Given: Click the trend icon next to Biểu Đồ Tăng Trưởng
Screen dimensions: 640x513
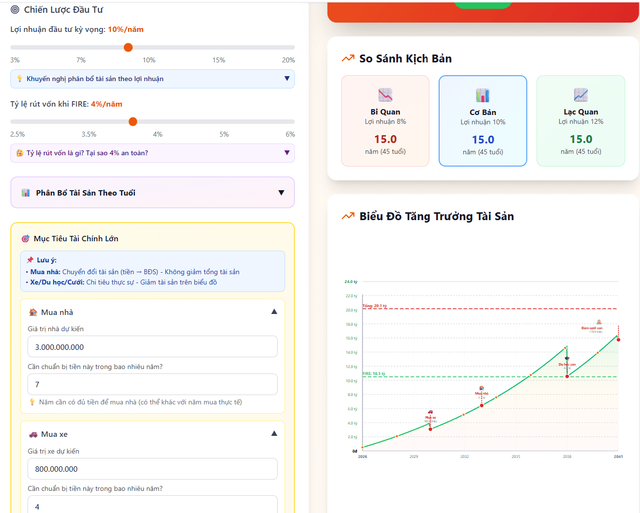Looking at the screenshot, I should point(348,216).
